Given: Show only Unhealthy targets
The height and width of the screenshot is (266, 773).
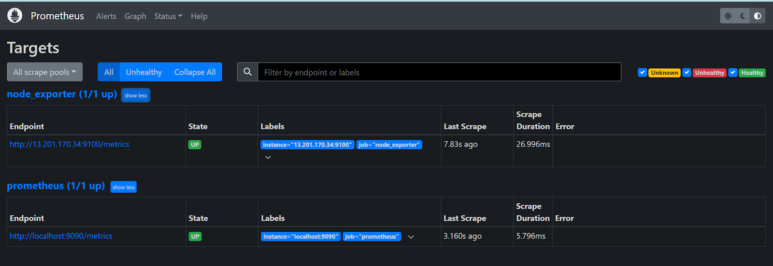Looking at the screenshot, I should pos(144,72).
